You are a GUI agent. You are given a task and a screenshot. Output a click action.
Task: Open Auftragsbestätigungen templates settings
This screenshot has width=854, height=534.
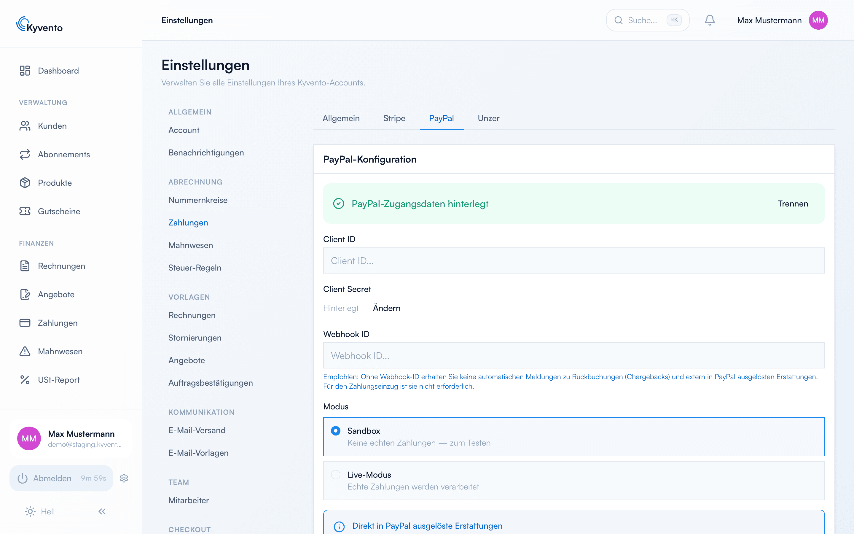coord(211,383)
